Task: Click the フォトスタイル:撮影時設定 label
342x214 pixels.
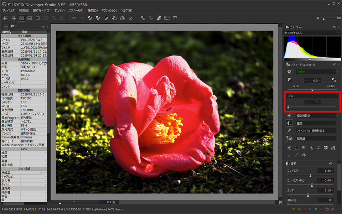Action: click(311, 131)
